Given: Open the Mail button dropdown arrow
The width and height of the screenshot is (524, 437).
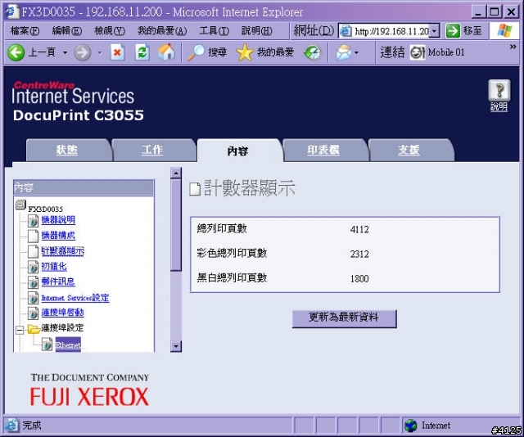Looking at the screenshot, I should 357,53.
